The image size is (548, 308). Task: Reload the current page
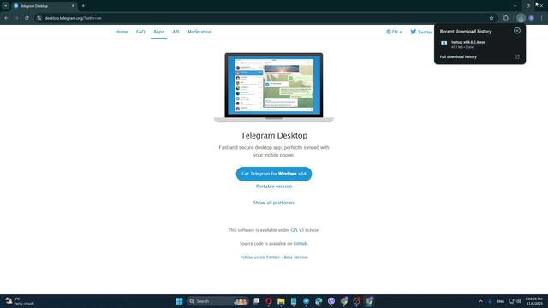tap(27, 18)
